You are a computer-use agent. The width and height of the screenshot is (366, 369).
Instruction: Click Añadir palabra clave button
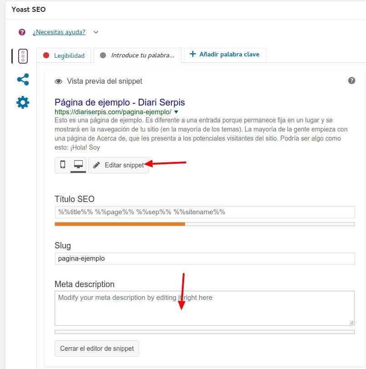tap(225, 55)
